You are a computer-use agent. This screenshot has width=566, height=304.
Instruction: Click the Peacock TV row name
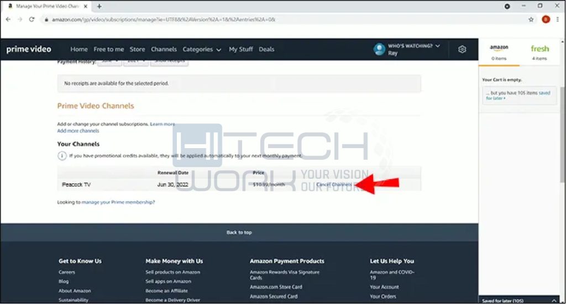(76, 185)
